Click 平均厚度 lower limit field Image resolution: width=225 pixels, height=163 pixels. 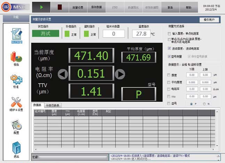point(192,82)
